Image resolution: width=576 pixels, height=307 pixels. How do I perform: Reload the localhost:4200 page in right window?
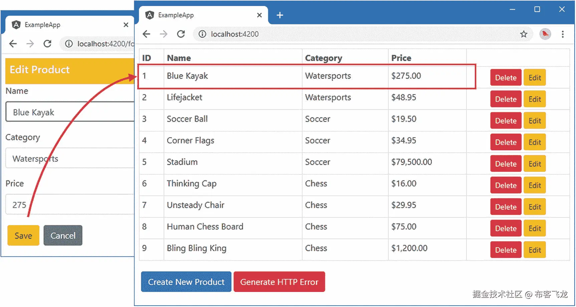click(x=181, y=34)
